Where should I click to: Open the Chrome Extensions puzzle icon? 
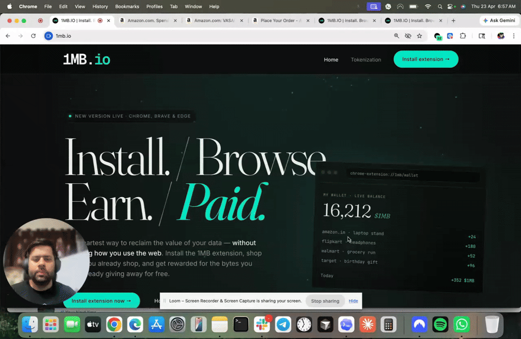coord(462,36)
